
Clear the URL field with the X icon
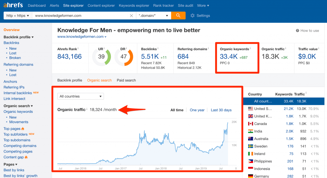[131, 16]
